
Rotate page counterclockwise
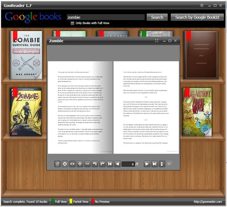click(x=95, y=164)
